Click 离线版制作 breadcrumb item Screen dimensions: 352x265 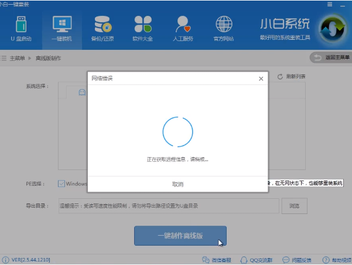48,58
